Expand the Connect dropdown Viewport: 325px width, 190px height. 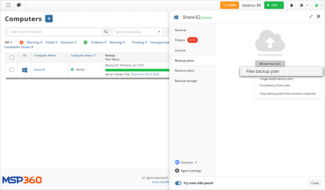click(x=186, y=162)
